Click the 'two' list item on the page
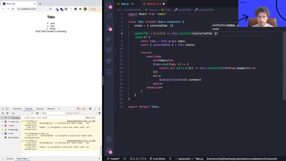This screenshot has height=161, width=286. [x=53, y=26]
